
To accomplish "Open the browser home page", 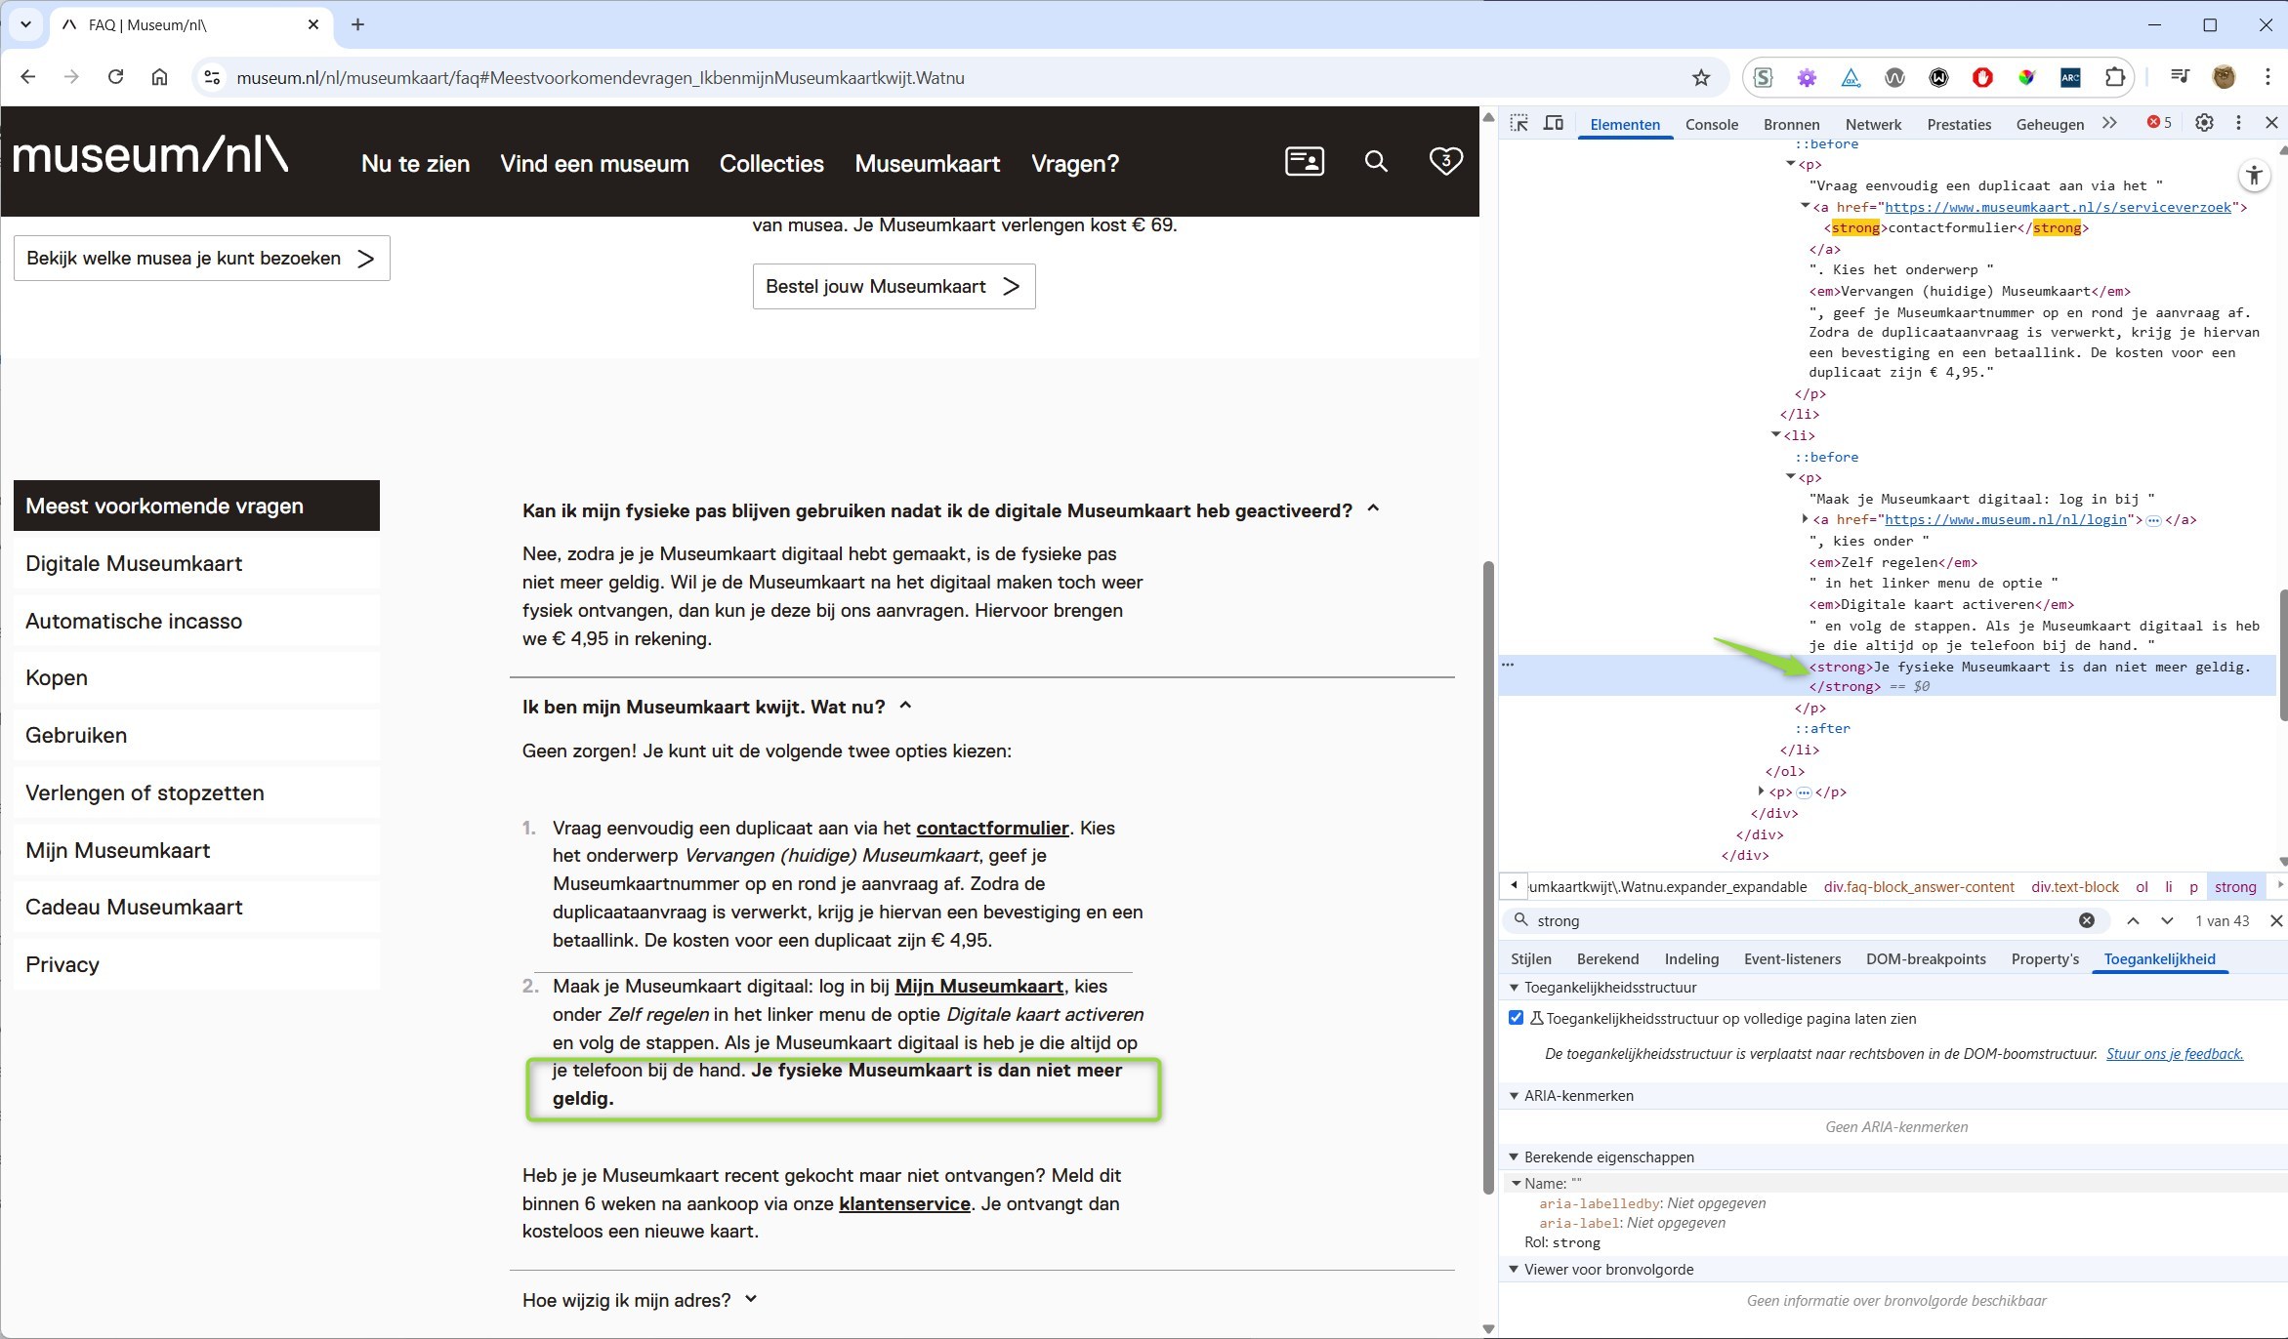I will coord(159,77).
